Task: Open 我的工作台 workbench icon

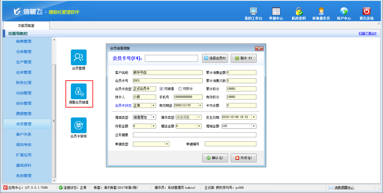Action: coord(253,11)
